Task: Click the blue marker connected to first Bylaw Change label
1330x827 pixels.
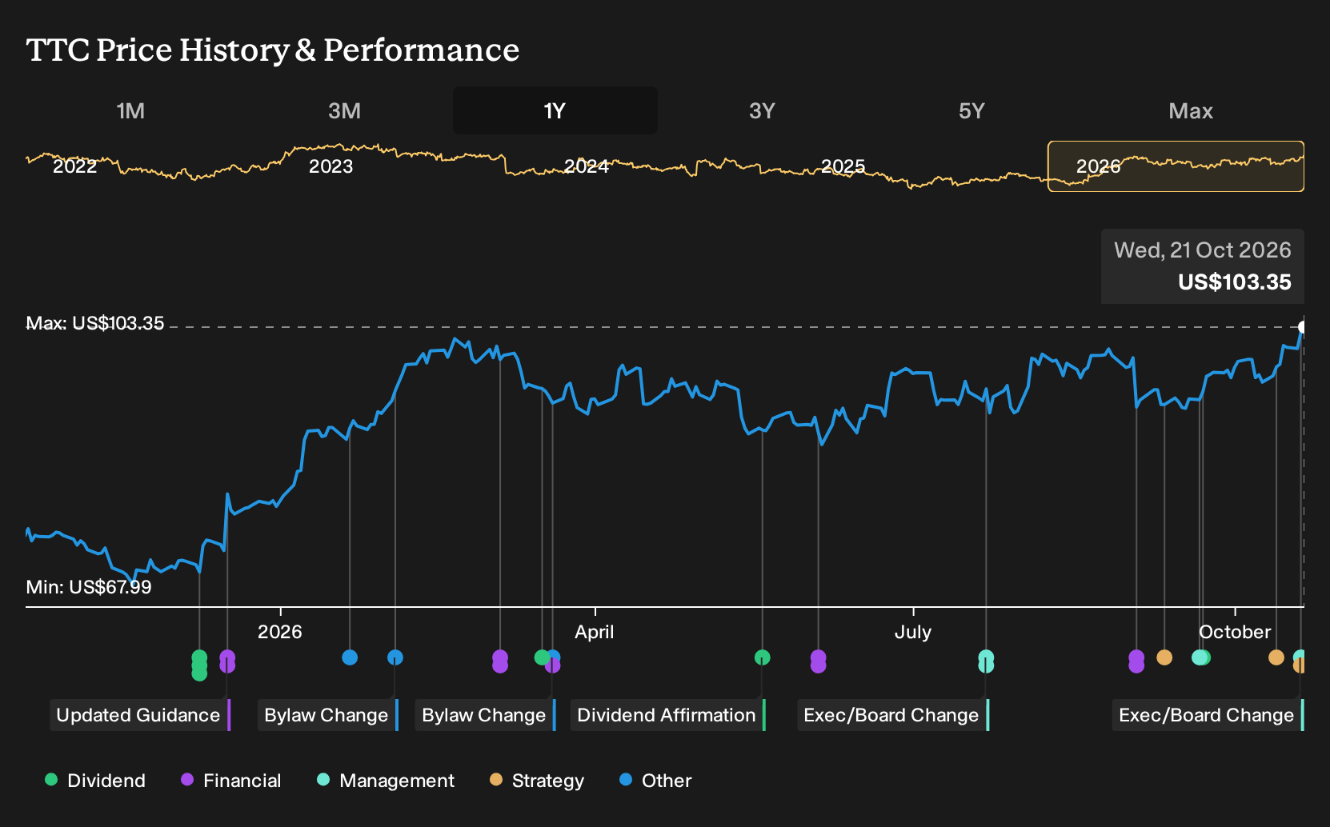Action: 395,657
